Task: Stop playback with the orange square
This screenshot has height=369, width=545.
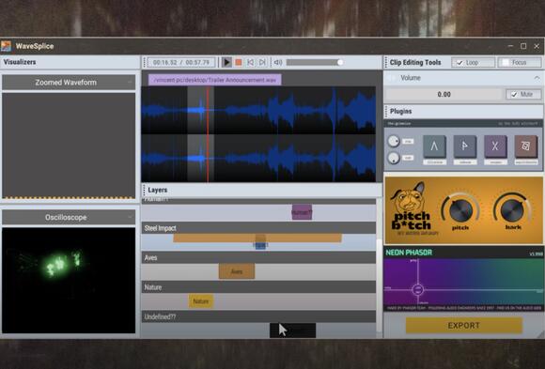Action: 239,62
